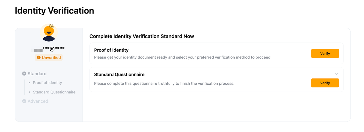Select Proof of Identity in the sidebar
This screenshot has width=364, height=132.
pyautogui.click(x=47, y=83)
